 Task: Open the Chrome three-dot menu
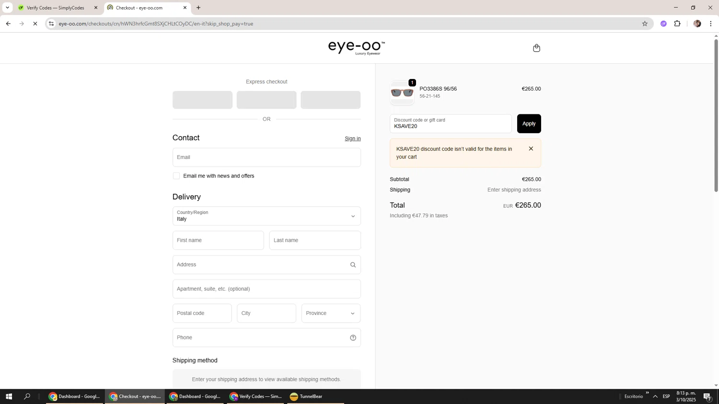click(711, 23)
